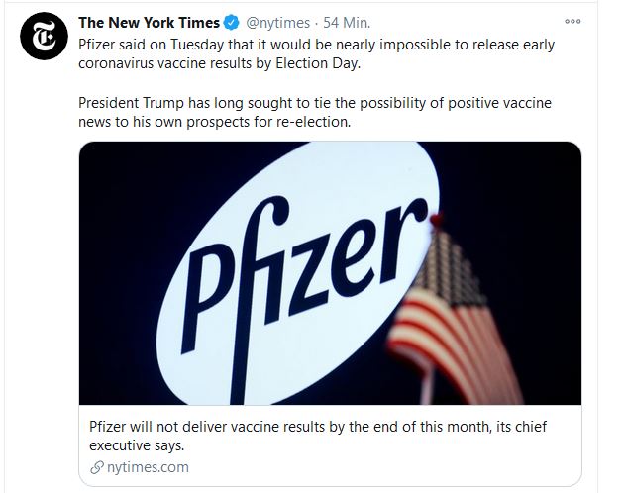Screen dimensions: 624x493
Task: Open the tweet's three-dot more menu
Action: click(x=572, y=21)
